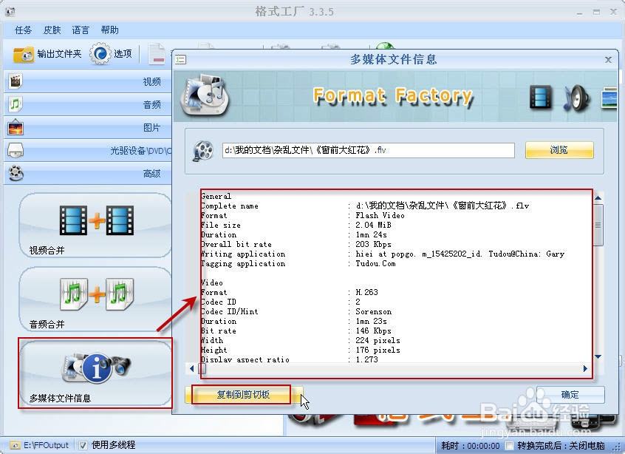Open 音频合并 audio joiner tool
625x454 pixels.
tap(95, 299)
